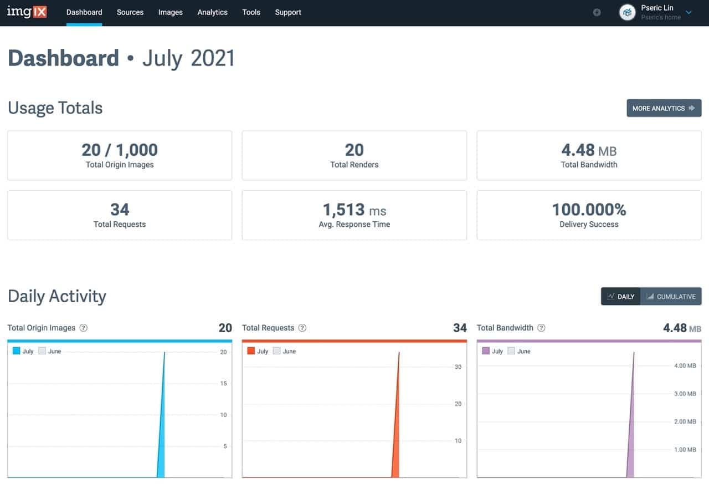The height and width of the screenshot is (488, 709).
Task: Select the Total Renders usage card
Action: point(354,155)
